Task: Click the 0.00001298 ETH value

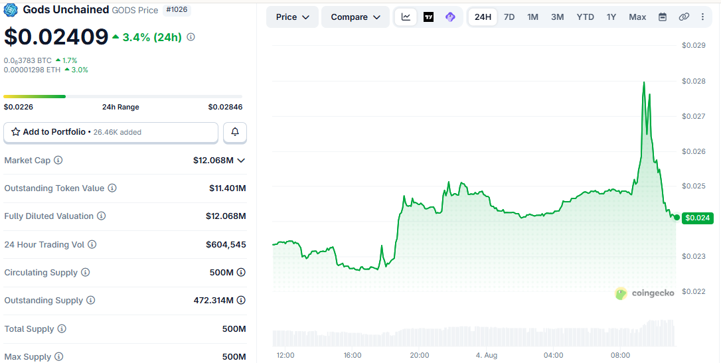Action: 32,70
